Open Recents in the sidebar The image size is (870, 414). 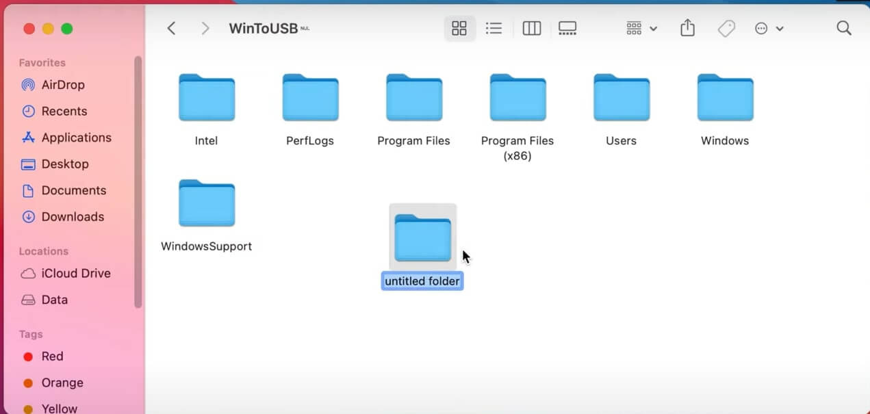[x=54, y=111]
